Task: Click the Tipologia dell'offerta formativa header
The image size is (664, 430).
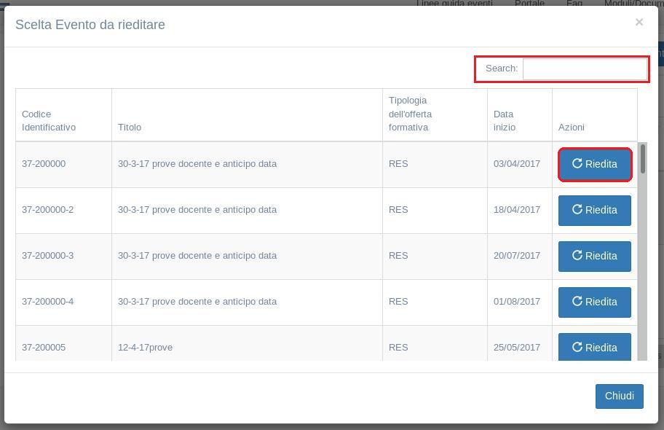Action: [410, 114]
